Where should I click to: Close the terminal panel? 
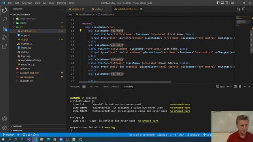(x=249, y=87)
